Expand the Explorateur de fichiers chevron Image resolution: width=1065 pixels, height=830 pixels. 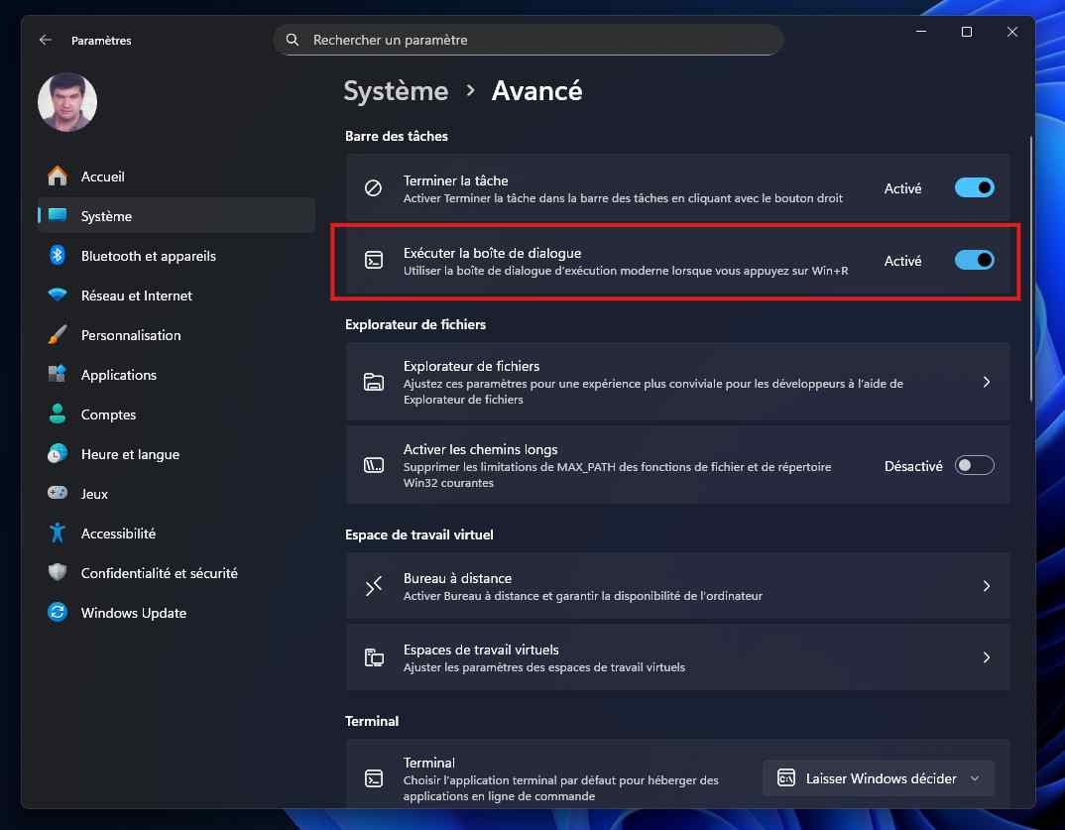coord(986,382)
